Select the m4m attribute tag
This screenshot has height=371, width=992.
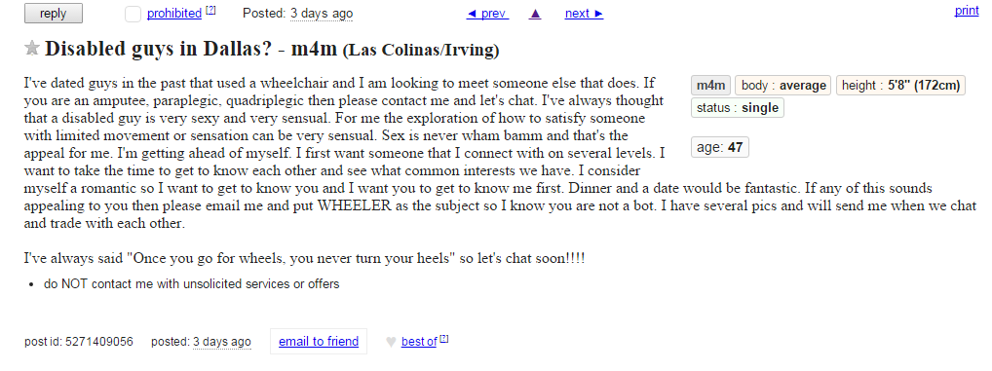(711, 86)
